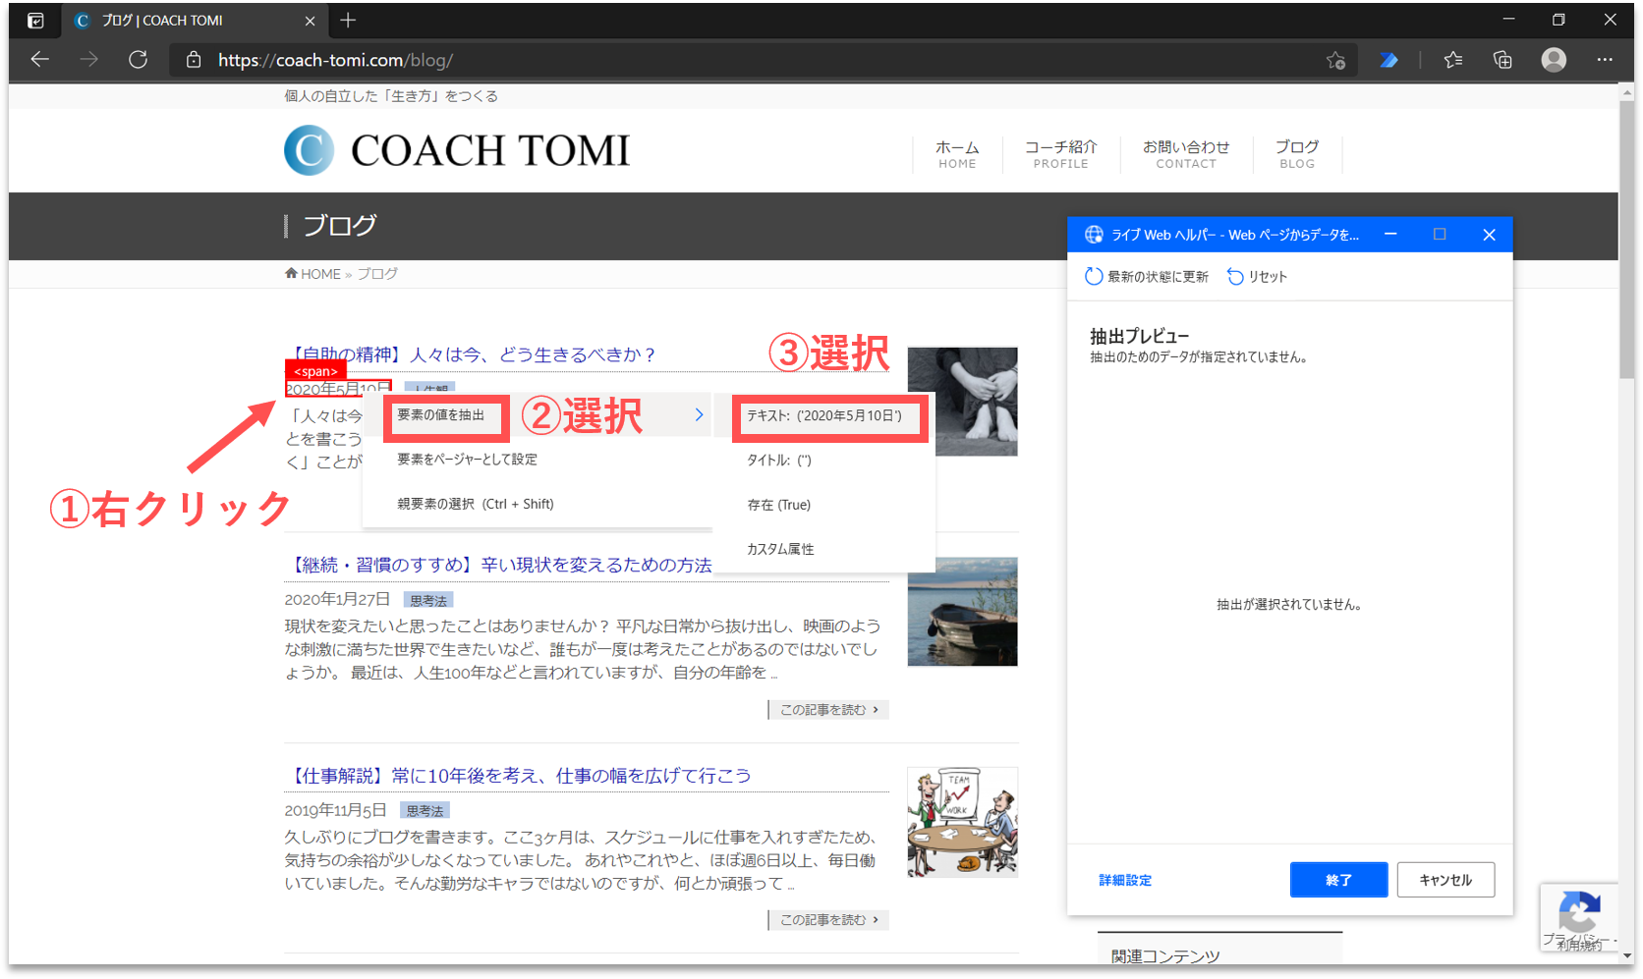1643x979 pixels.
Task: Click 最新の状態に更新 in helper toolbar
Action: click(1147, 277)
